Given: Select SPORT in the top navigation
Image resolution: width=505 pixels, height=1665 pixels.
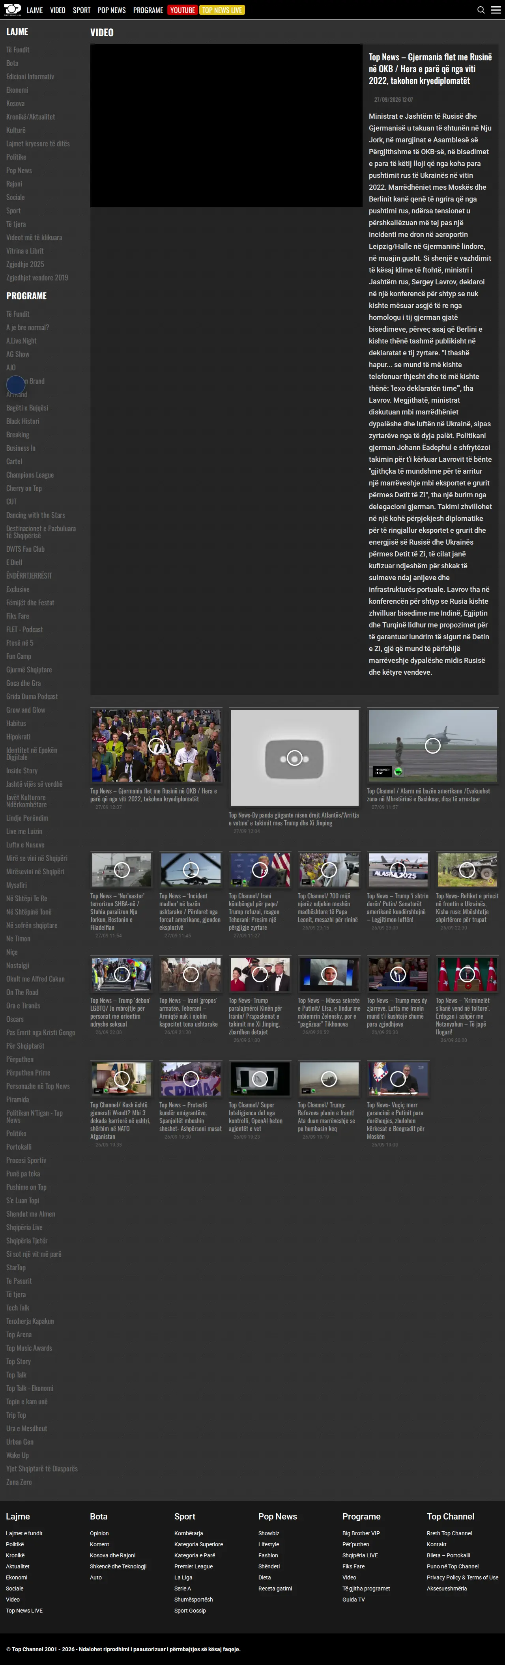Looking at the screenshot, I should [x=82, y=10].
